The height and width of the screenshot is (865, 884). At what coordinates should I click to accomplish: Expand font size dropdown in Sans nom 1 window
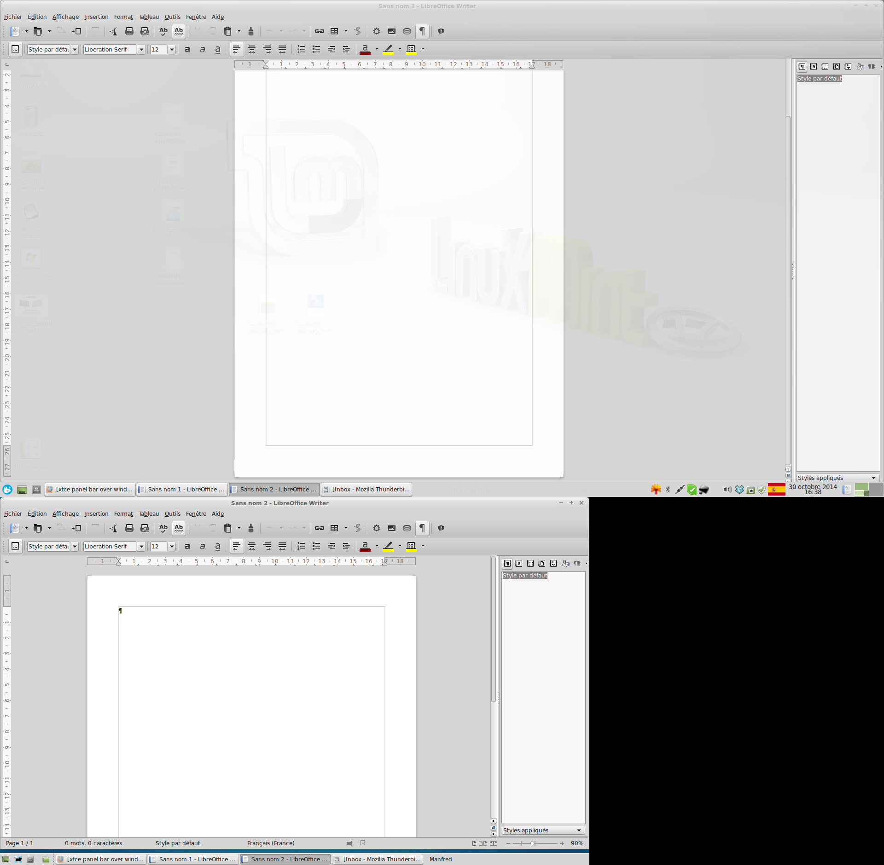172,49
